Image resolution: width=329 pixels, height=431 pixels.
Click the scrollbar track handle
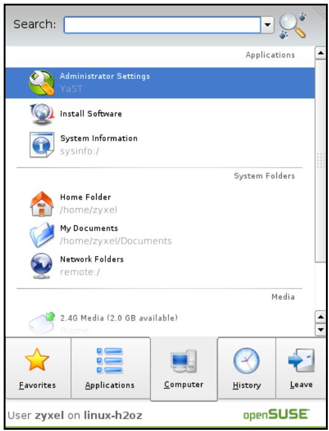320,160
